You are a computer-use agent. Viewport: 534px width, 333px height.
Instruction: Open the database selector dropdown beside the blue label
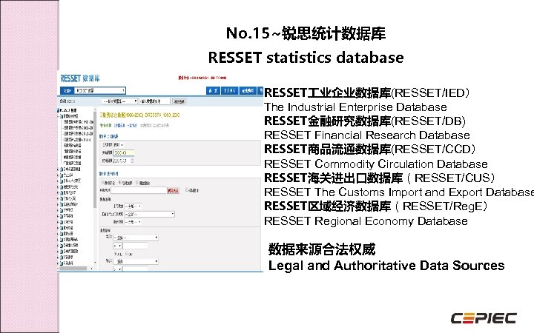[100, 90]
